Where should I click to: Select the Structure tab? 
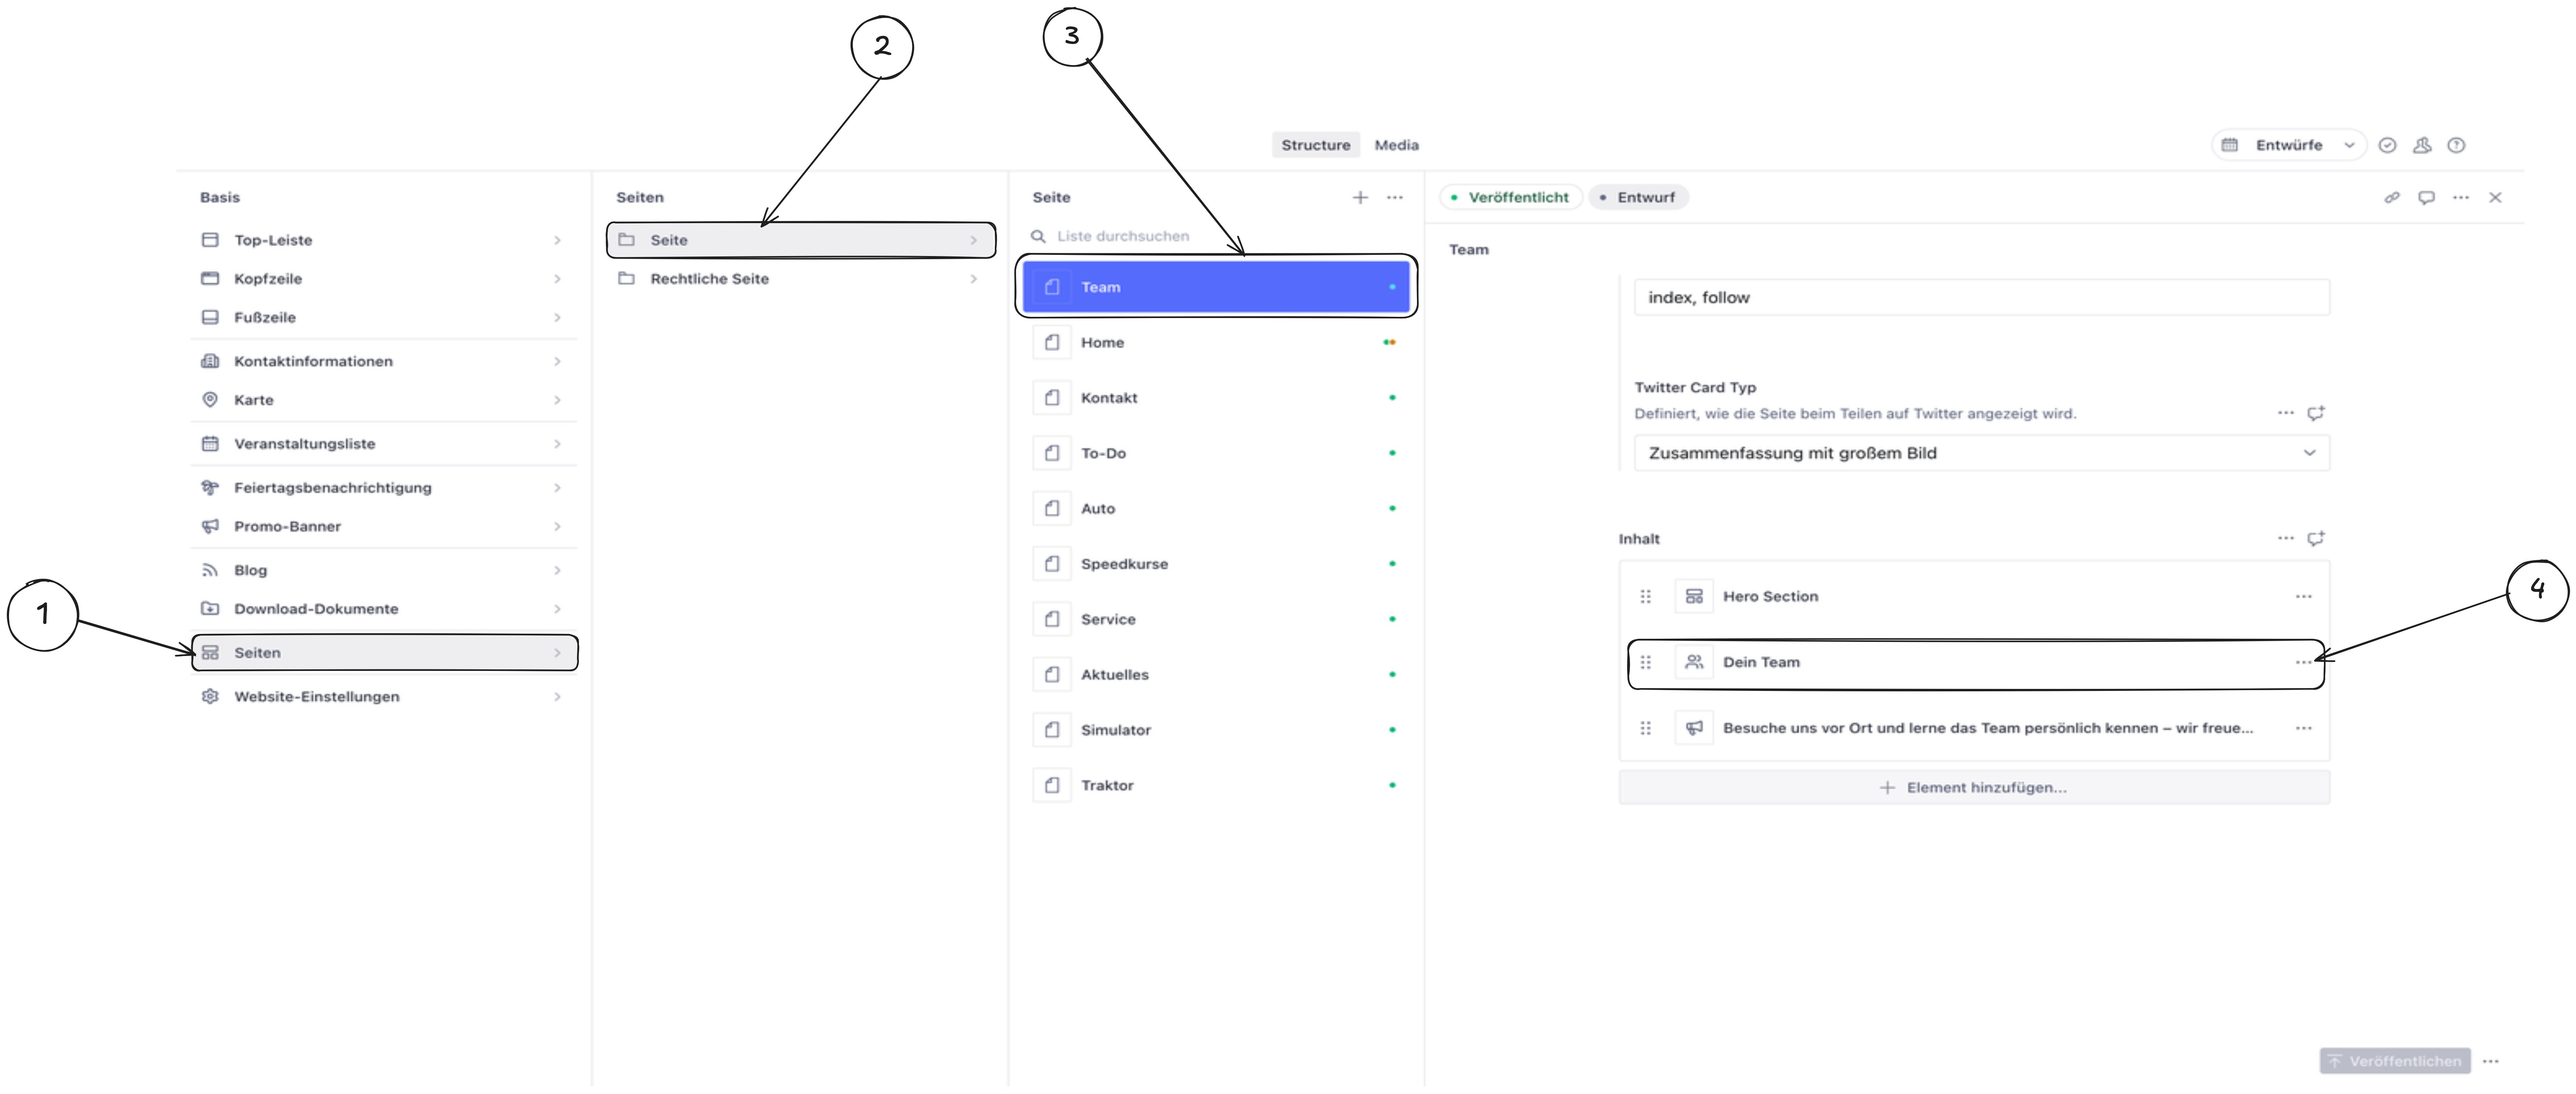pyautogui.click(x=1315, y=145)
